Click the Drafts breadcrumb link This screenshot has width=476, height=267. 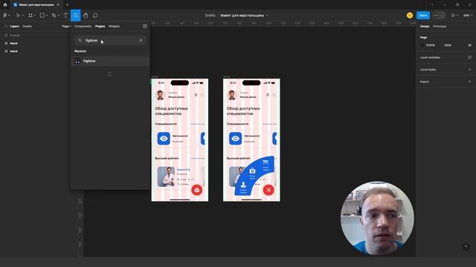[210, 16]
